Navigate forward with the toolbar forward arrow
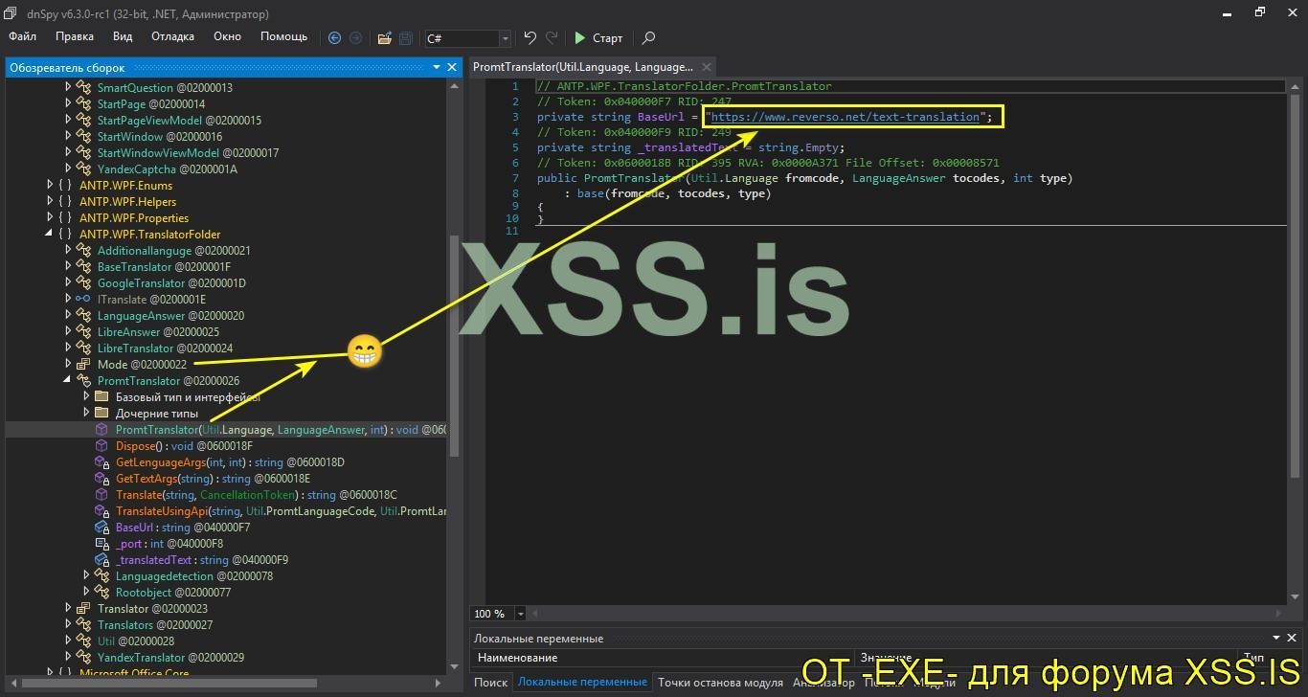 355,38
